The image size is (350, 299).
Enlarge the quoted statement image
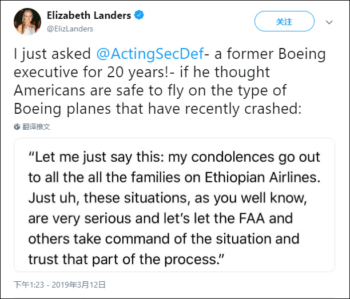click(x=174, y=205)
